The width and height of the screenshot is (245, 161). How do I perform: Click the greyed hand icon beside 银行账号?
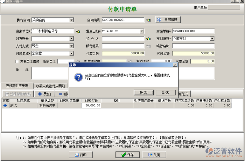coord(148,46)
